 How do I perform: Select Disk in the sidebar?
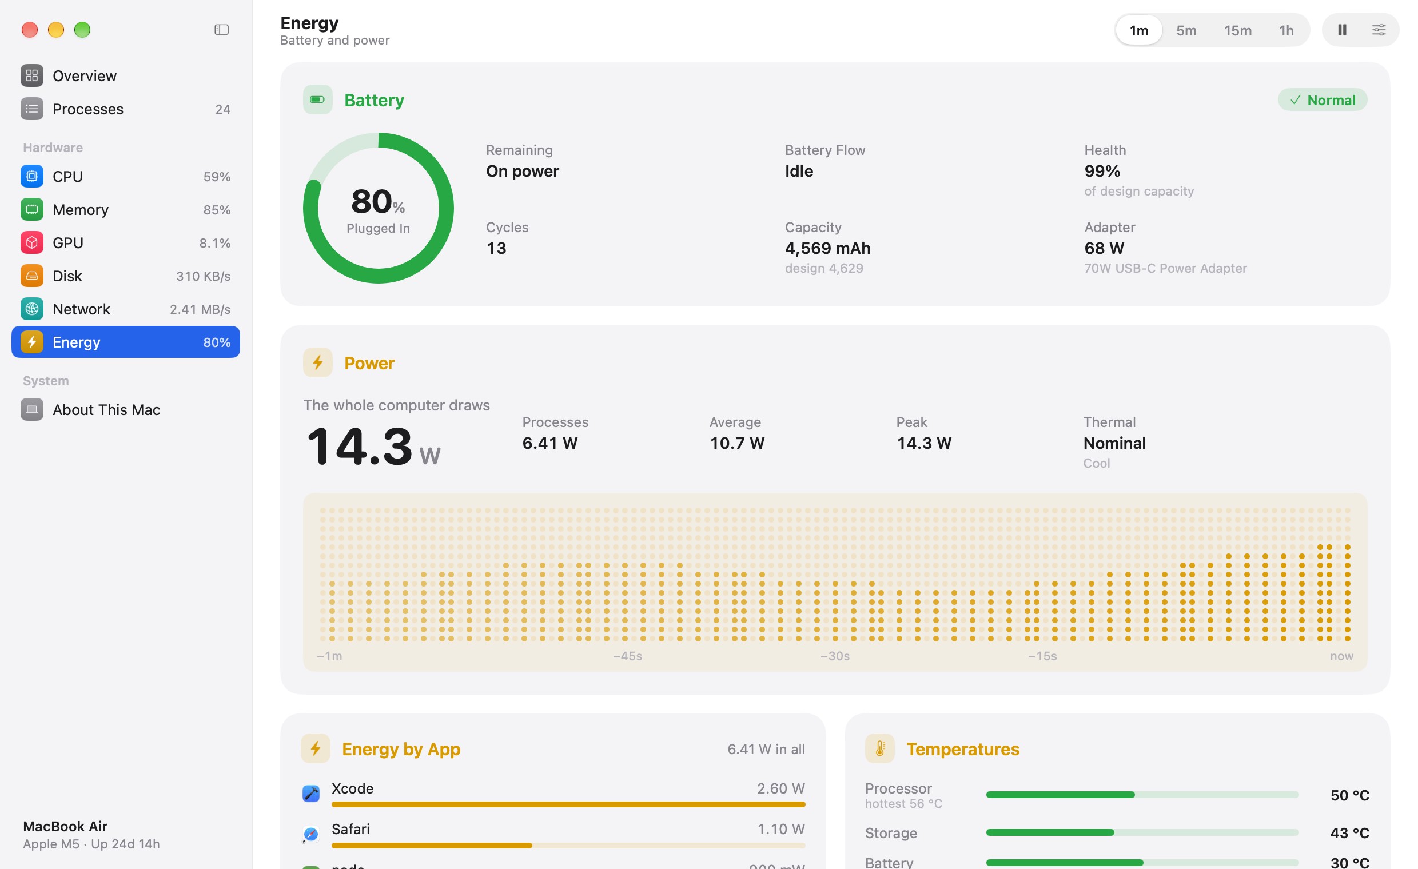(x=125, y=276)
